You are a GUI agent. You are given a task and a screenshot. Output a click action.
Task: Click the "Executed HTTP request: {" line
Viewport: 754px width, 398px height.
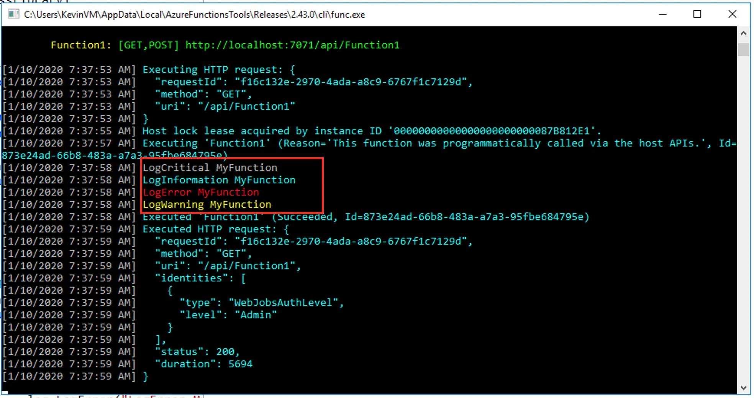point(216,229)
